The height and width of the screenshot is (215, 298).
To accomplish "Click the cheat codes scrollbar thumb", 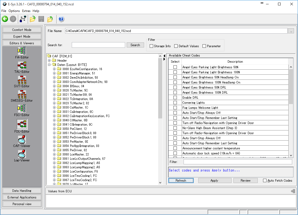I will (291, 86).
